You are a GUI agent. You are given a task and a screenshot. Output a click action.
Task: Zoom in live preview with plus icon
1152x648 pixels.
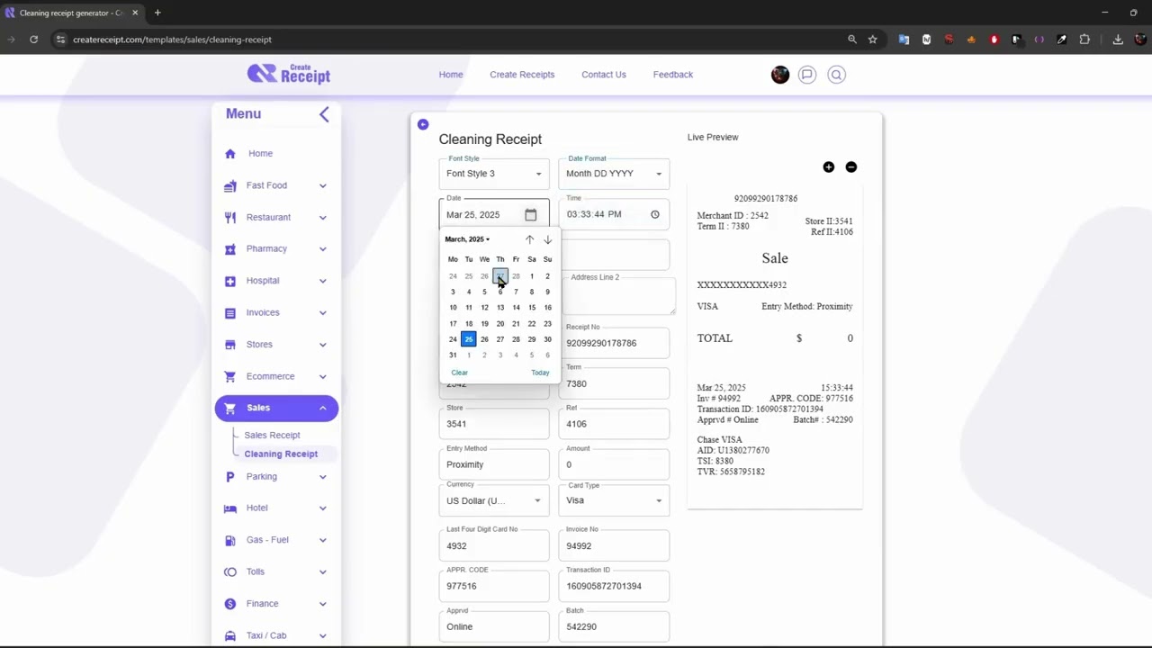pyautogui.click(x=829, y=167)
